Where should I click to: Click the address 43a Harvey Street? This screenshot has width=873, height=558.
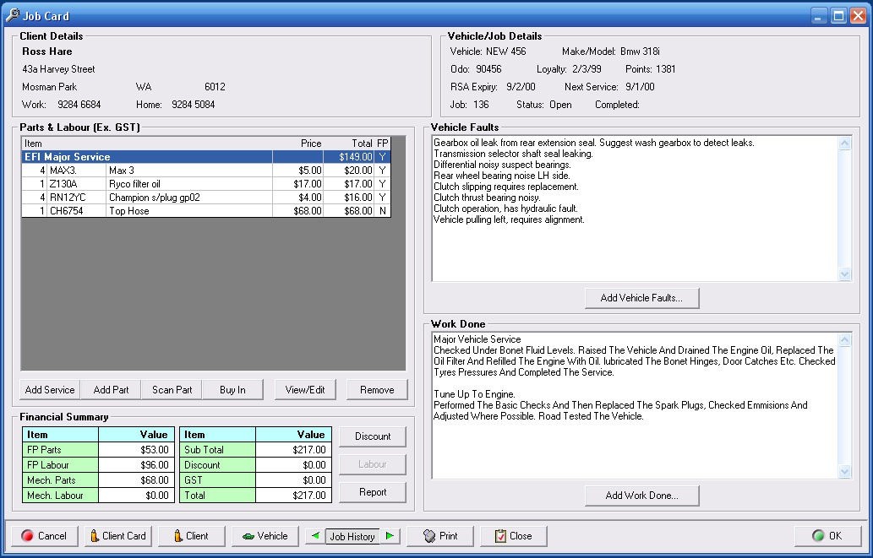(58, 69)
